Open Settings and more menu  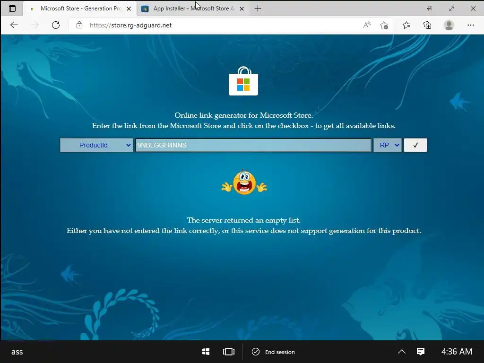[x=470, y=25]
